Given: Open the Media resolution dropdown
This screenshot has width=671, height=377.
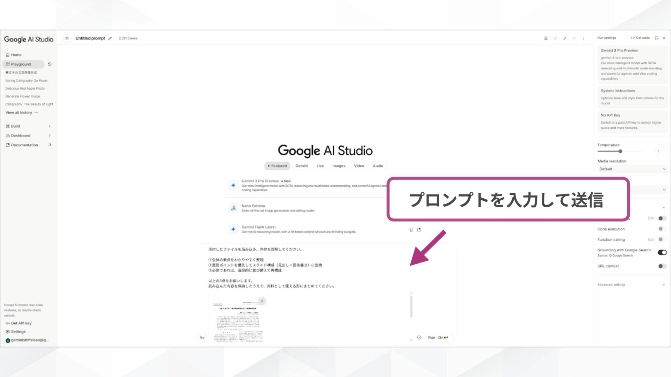Looking at the screenshot, I should [632, 169].
